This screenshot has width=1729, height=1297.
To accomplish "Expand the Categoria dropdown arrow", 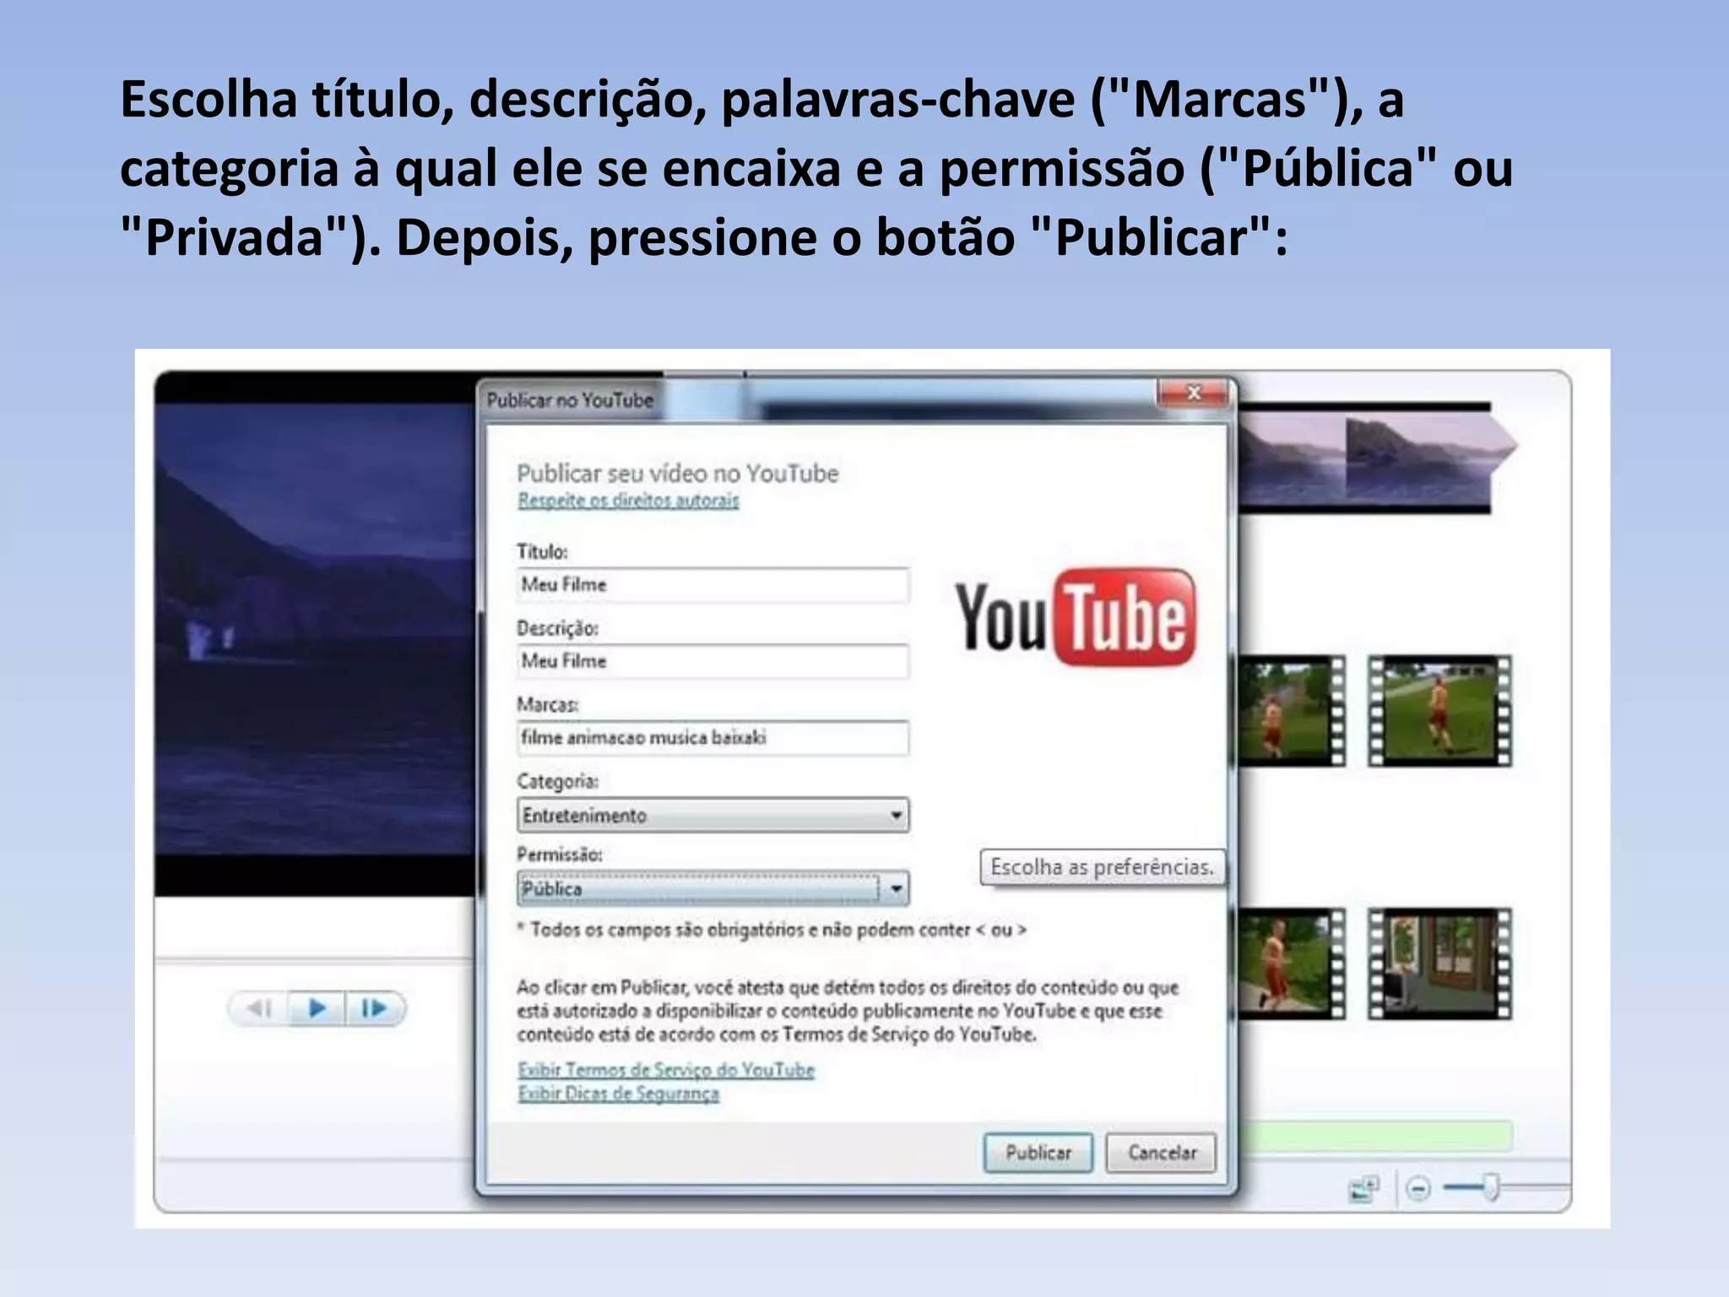I will (x=897, y=816).
